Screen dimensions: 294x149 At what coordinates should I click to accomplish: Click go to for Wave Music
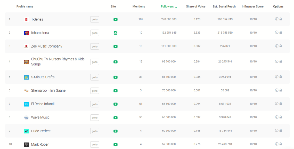click(95, 118)
